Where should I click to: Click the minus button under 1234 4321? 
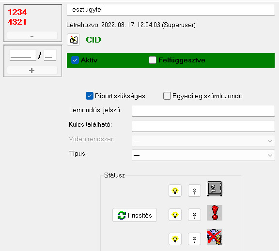coord(32,35)
